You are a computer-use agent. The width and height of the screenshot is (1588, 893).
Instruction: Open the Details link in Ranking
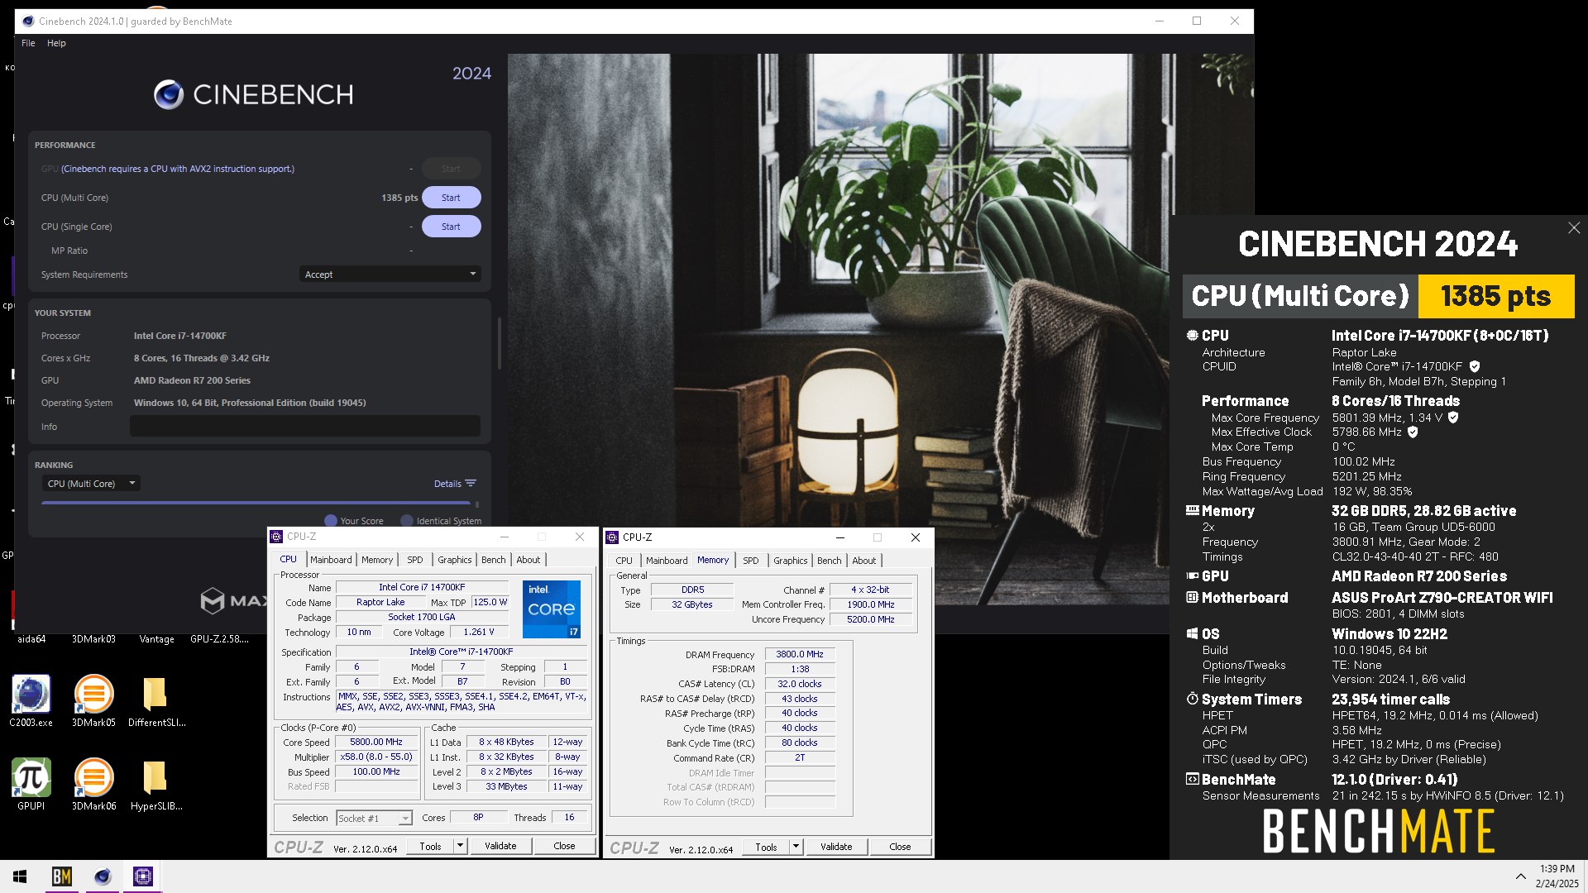pyautogui.click(x=447, y=484)
